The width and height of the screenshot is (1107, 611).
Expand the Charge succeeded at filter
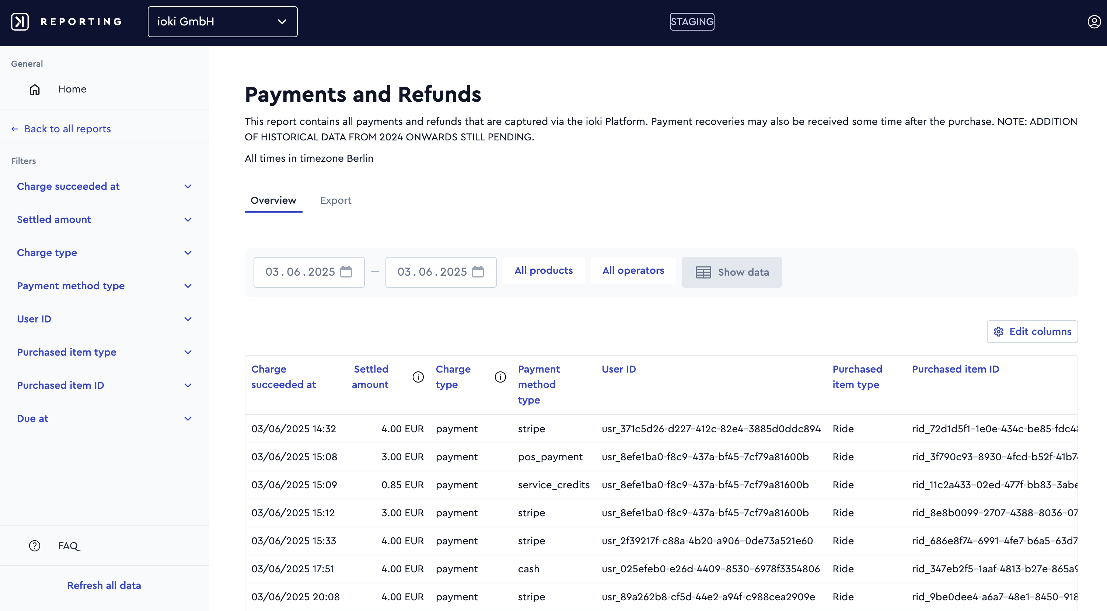(104, 186)
